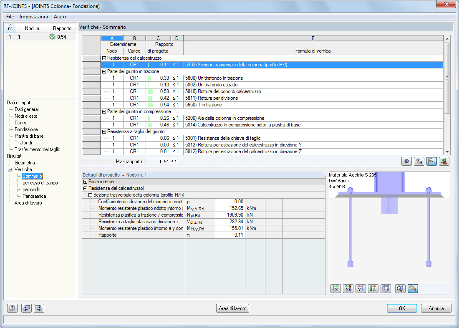Show view in Z direction
The height and width of the screenshot is (328, 459).
[373, 289]
